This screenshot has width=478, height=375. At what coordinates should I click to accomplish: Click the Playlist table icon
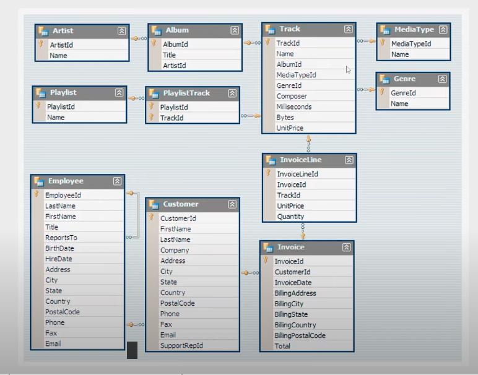[40, 93]
